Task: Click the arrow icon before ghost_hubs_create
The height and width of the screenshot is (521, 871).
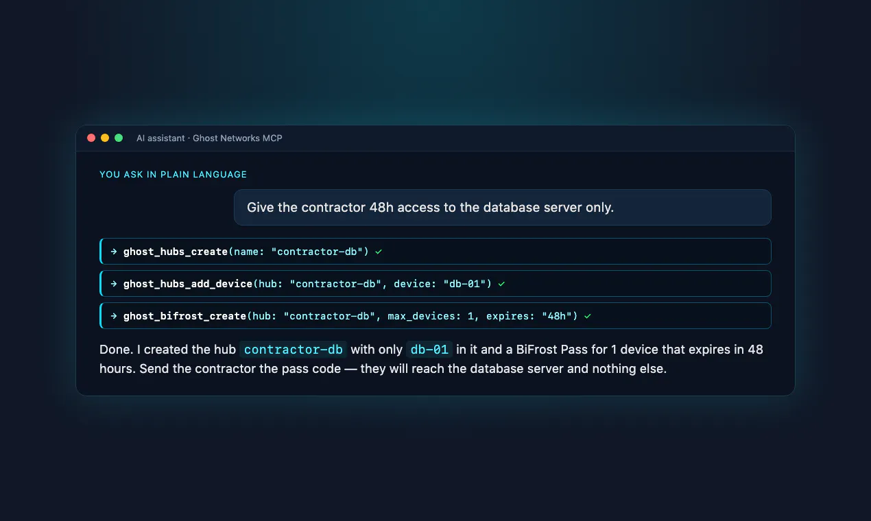Action: 114,252
